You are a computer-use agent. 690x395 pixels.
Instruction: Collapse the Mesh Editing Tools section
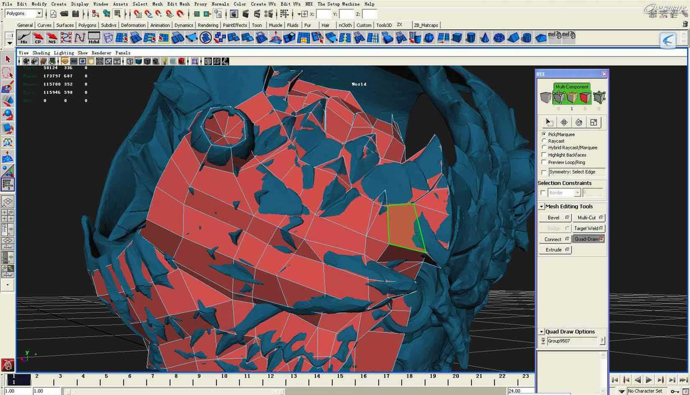tap(541, 206)
